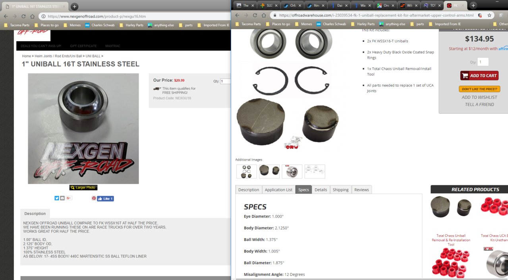Open the Shipping tab

tap(341, 190)
